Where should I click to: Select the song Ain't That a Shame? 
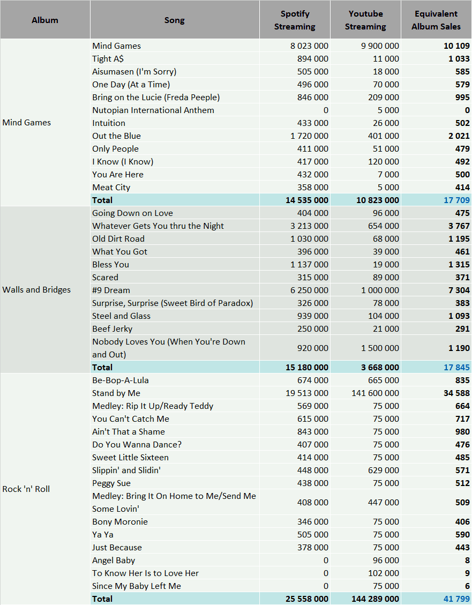pos(175,431)
